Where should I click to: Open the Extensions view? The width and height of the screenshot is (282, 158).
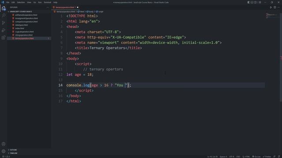[x=4, y=38]
